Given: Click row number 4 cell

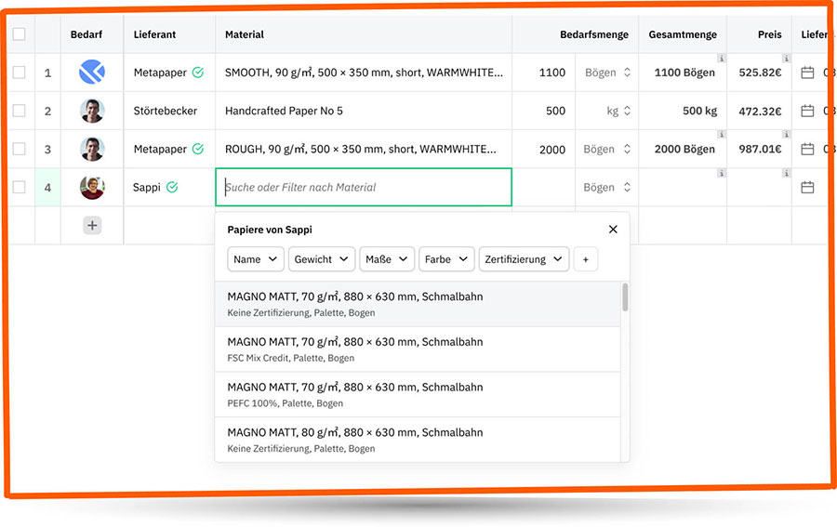Looking at the screenshot, I should click(x=47, y=187).
